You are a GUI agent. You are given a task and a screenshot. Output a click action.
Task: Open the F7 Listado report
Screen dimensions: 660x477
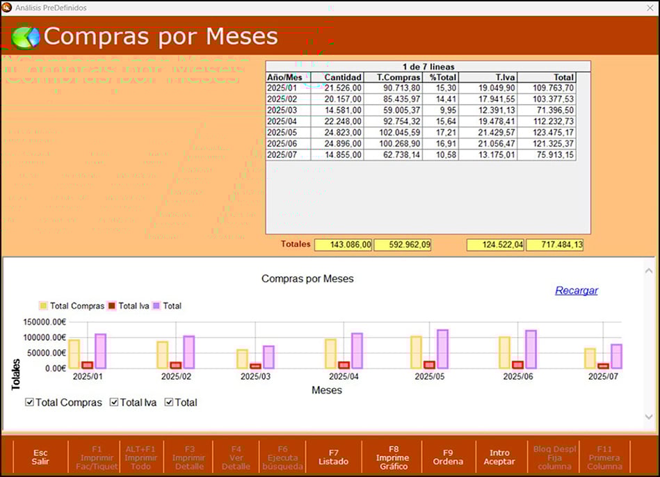(333, 457)
